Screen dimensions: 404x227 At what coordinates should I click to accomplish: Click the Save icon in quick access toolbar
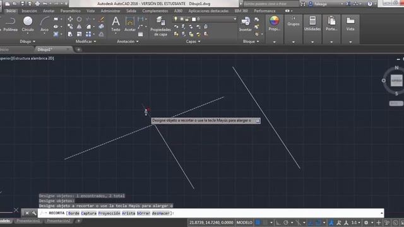tap(23, 4)
